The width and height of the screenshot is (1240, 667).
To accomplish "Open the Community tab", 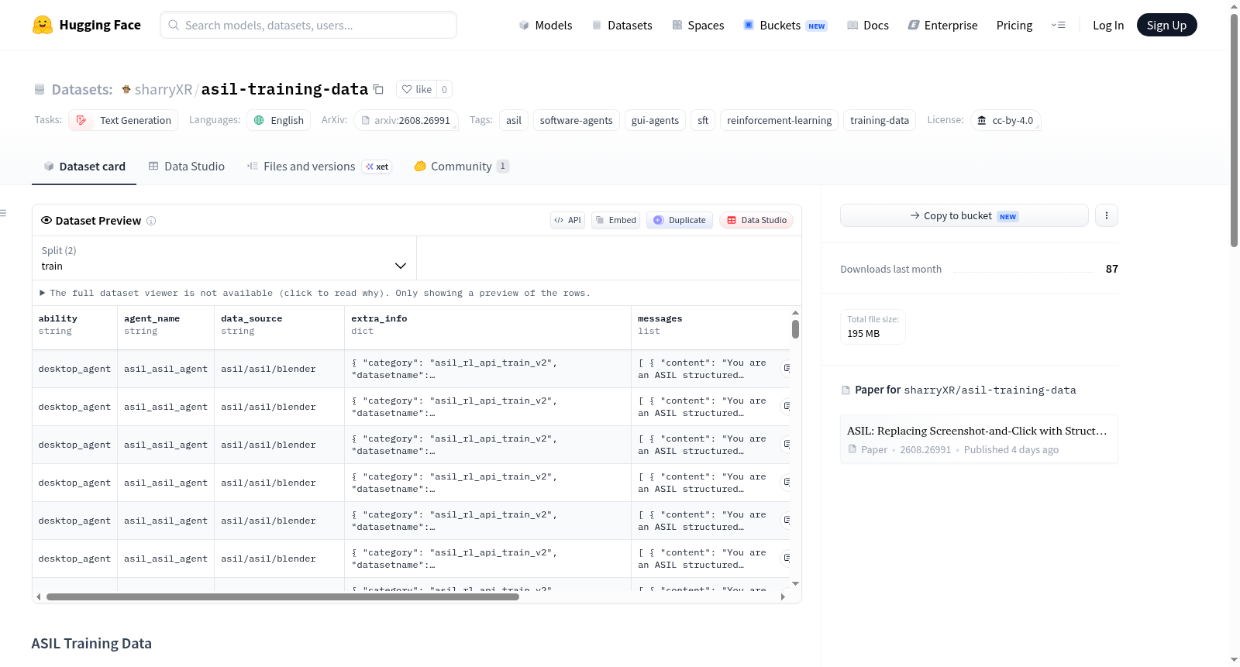I will coord(462,167).
